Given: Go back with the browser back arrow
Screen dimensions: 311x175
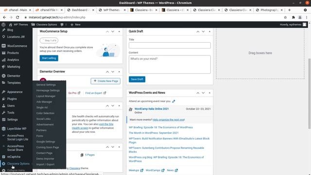Looking at the screenshot, I should click(x=4, y=17).
